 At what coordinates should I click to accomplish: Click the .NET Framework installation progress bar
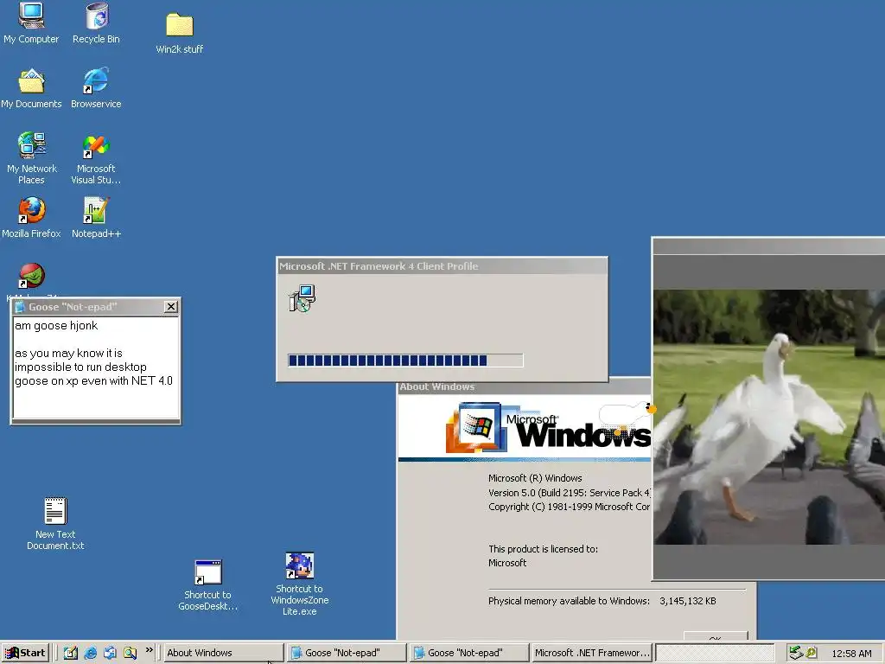405,361
